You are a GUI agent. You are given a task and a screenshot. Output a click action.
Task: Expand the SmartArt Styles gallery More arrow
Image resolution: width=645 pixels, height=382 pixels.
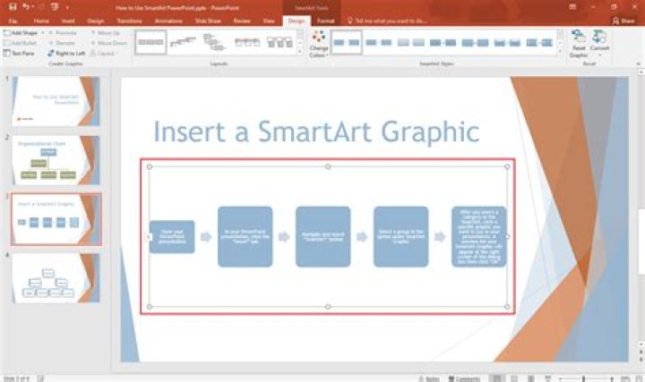point(560,51)
